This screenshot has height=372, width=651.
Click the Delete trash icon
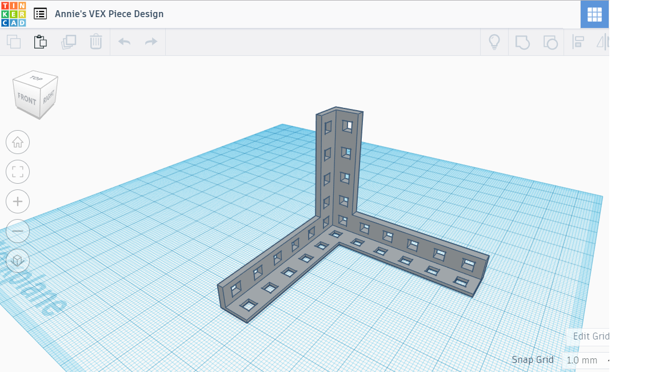point(96,42)
